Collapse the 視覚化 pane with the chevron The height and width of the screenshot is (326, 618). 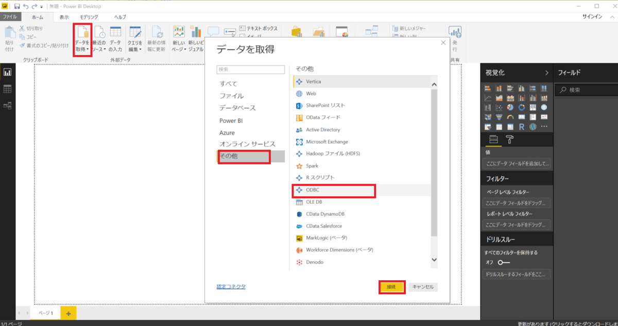pyautogui.click(x=546, y=73)
